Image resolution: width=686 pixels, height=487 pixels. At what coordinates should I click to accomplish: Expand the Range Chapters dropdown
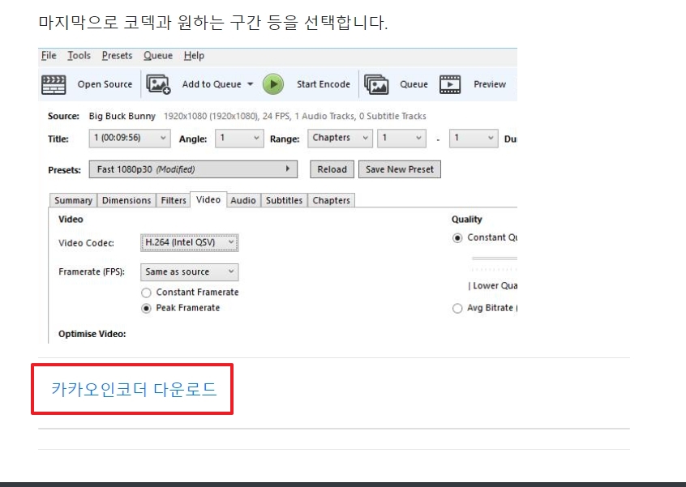[x=340, y=138]
